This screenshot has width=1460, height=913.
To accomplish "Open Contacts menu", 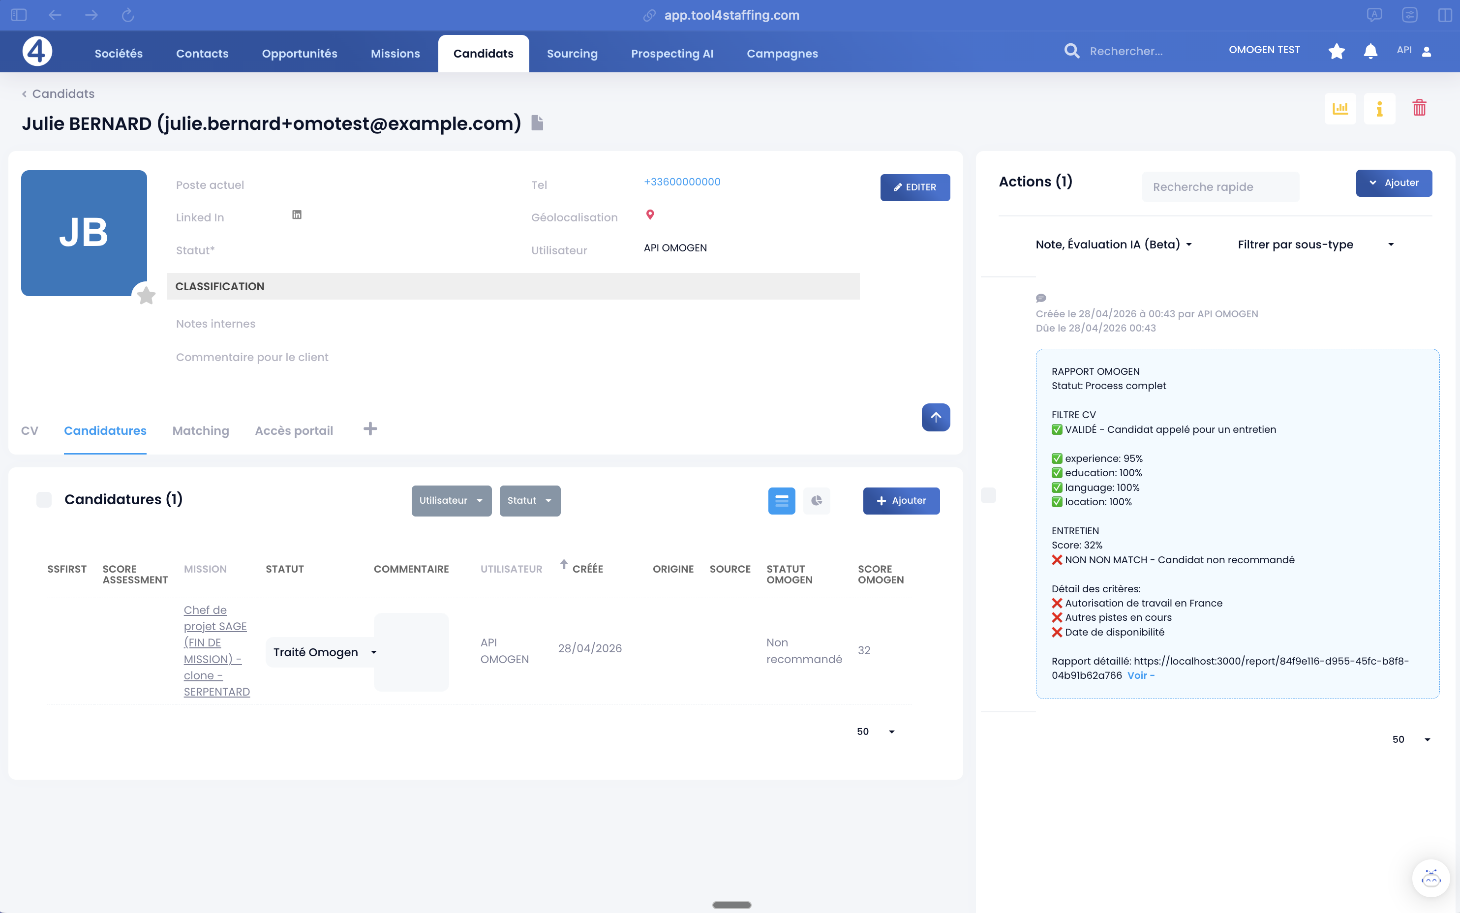I will (202, 53).
